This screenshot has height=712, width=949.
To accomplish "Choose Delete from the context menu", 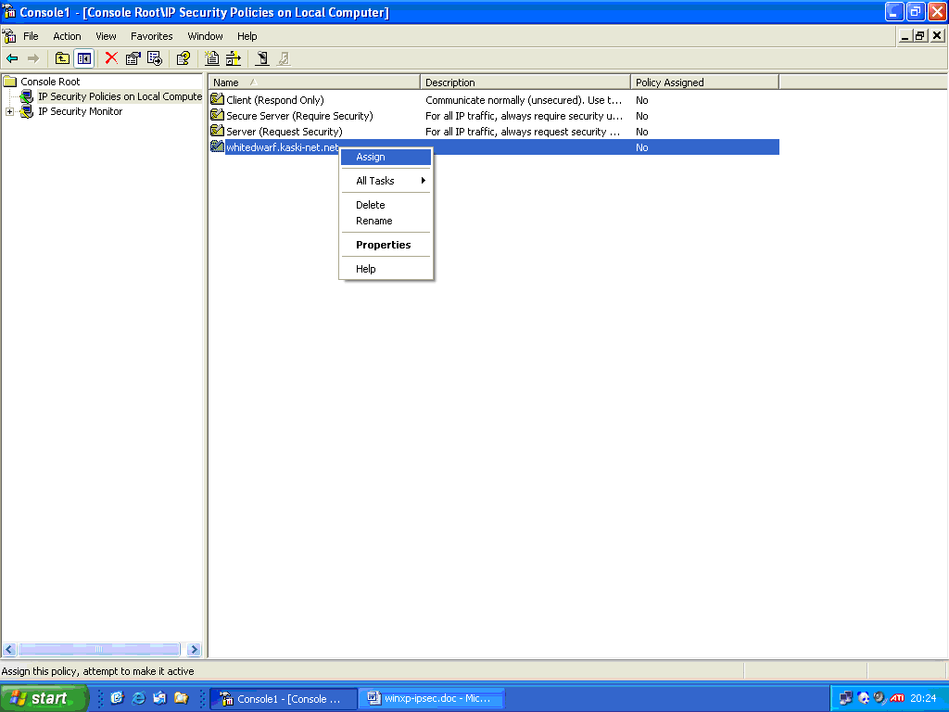I will (386, 205).
